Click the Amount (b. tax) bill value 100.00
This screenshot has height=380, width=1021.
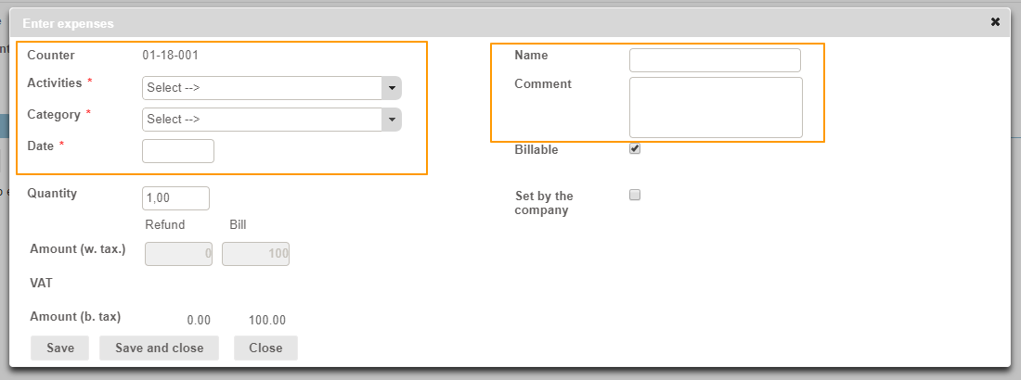click(267, 320)
